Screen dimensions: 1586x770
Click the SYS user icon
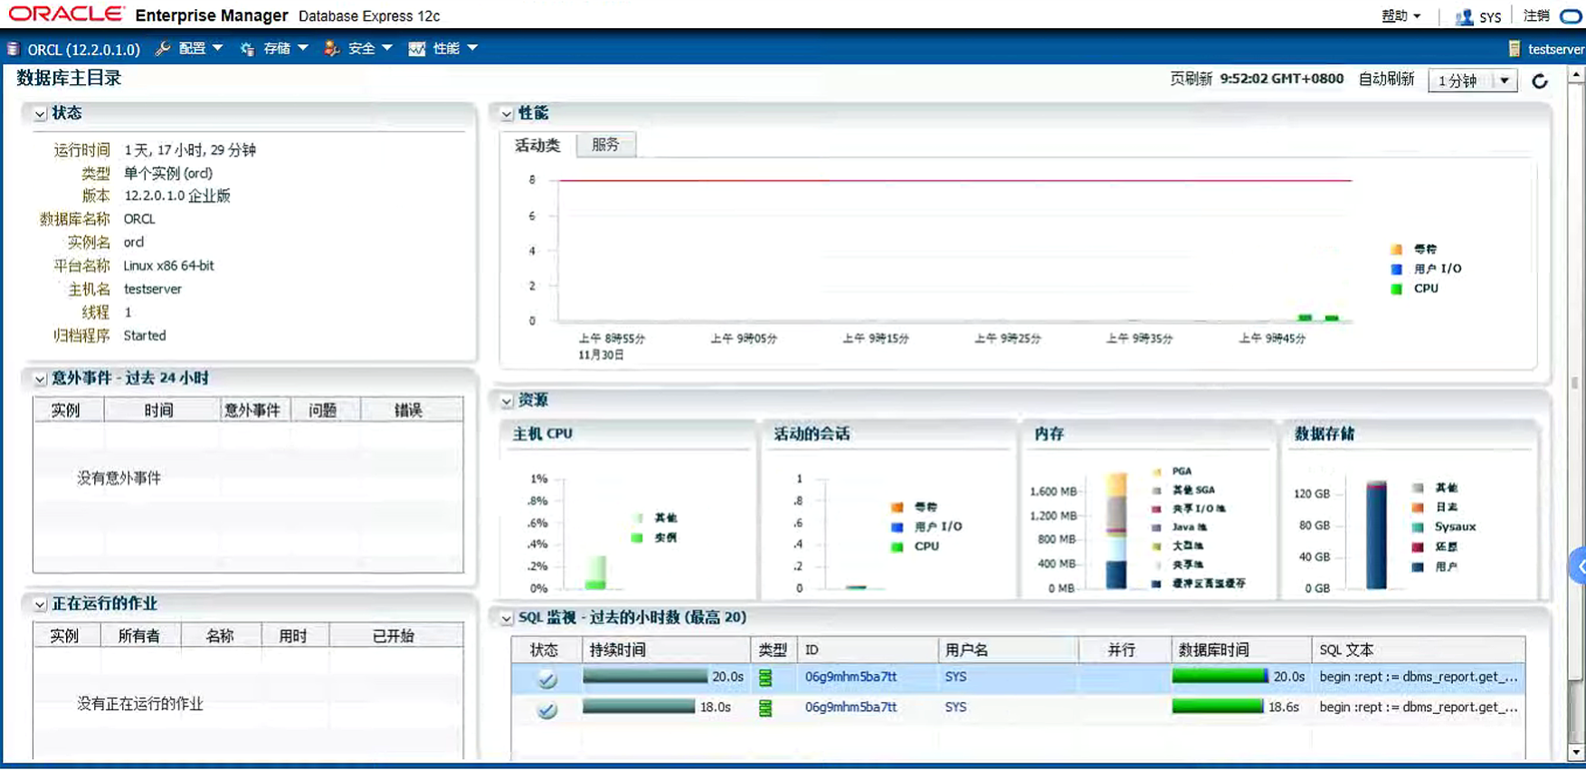pos(1463,16)
